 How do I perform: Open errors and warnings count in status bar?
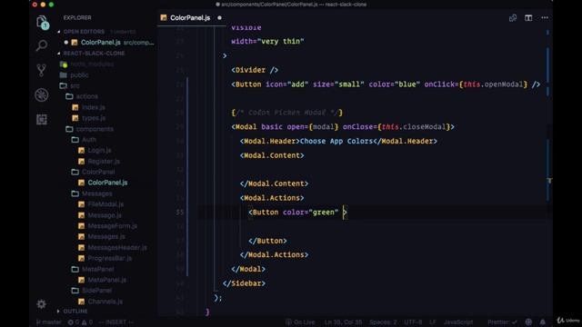(80, 322)
